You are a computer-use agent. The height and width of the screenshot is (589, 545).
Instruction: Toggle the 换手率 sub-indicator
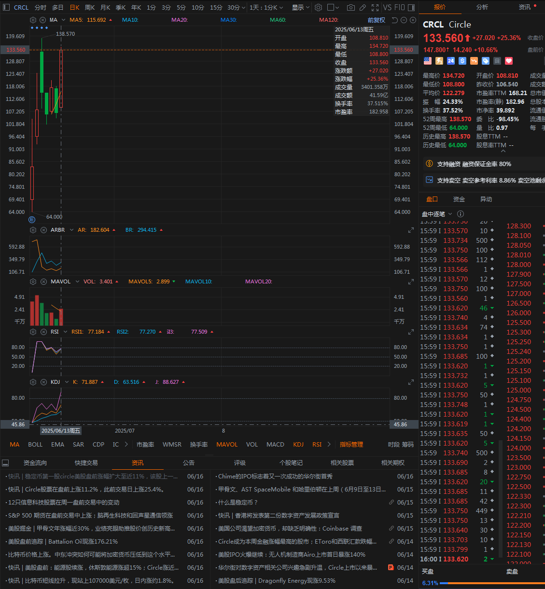pos(199,444)
